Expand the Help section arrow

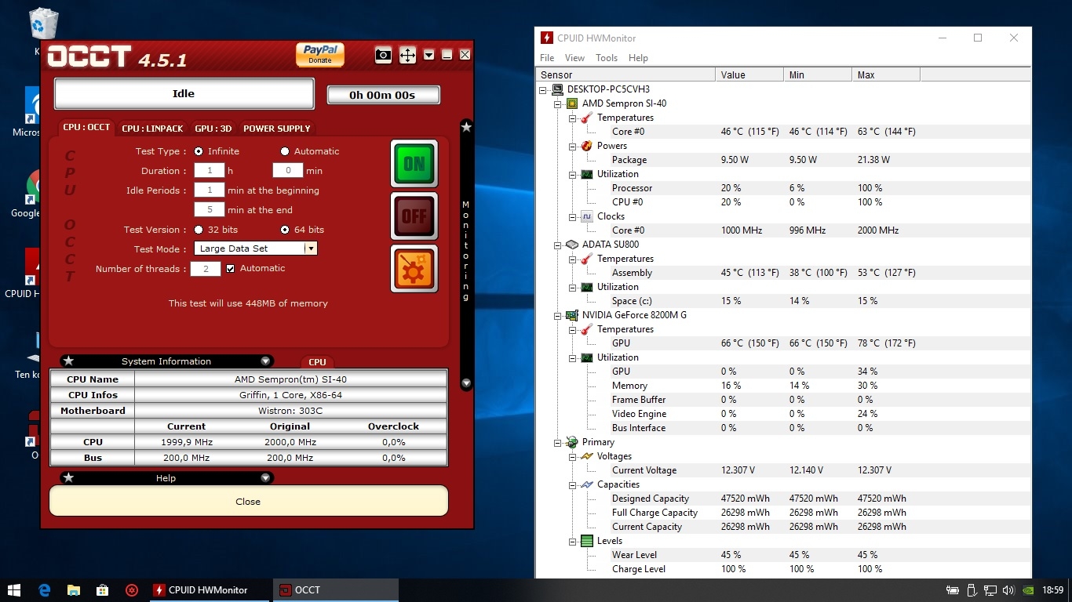(266, 478)
